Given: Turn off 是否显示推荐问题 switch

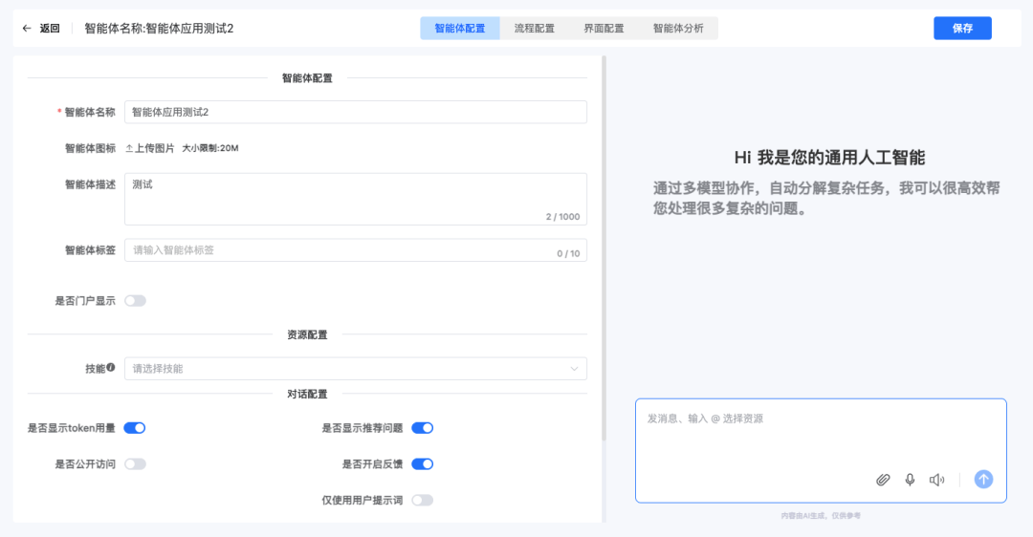Looking at the screenshot, I should (x=422, y=428).
